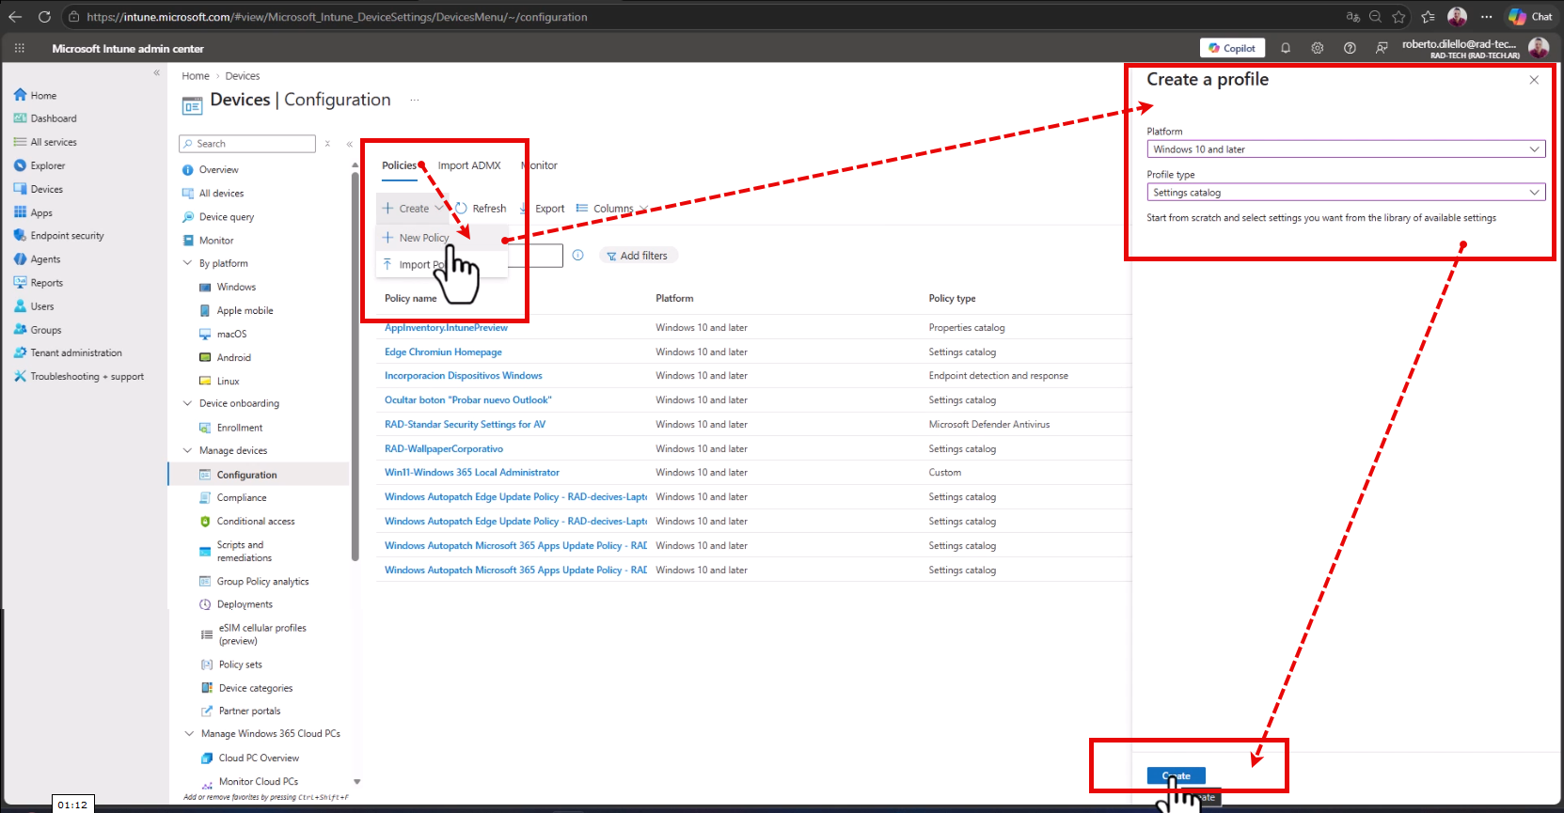Click the search box in Devices submenu

(x=247, y=144)
